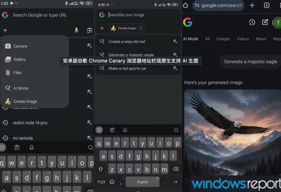Select Files from the attachment menu
281x192 pixels.
(x=17, y=73)
